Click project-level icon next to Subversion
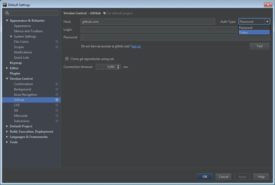275x185 pixels. coord(57,121)
